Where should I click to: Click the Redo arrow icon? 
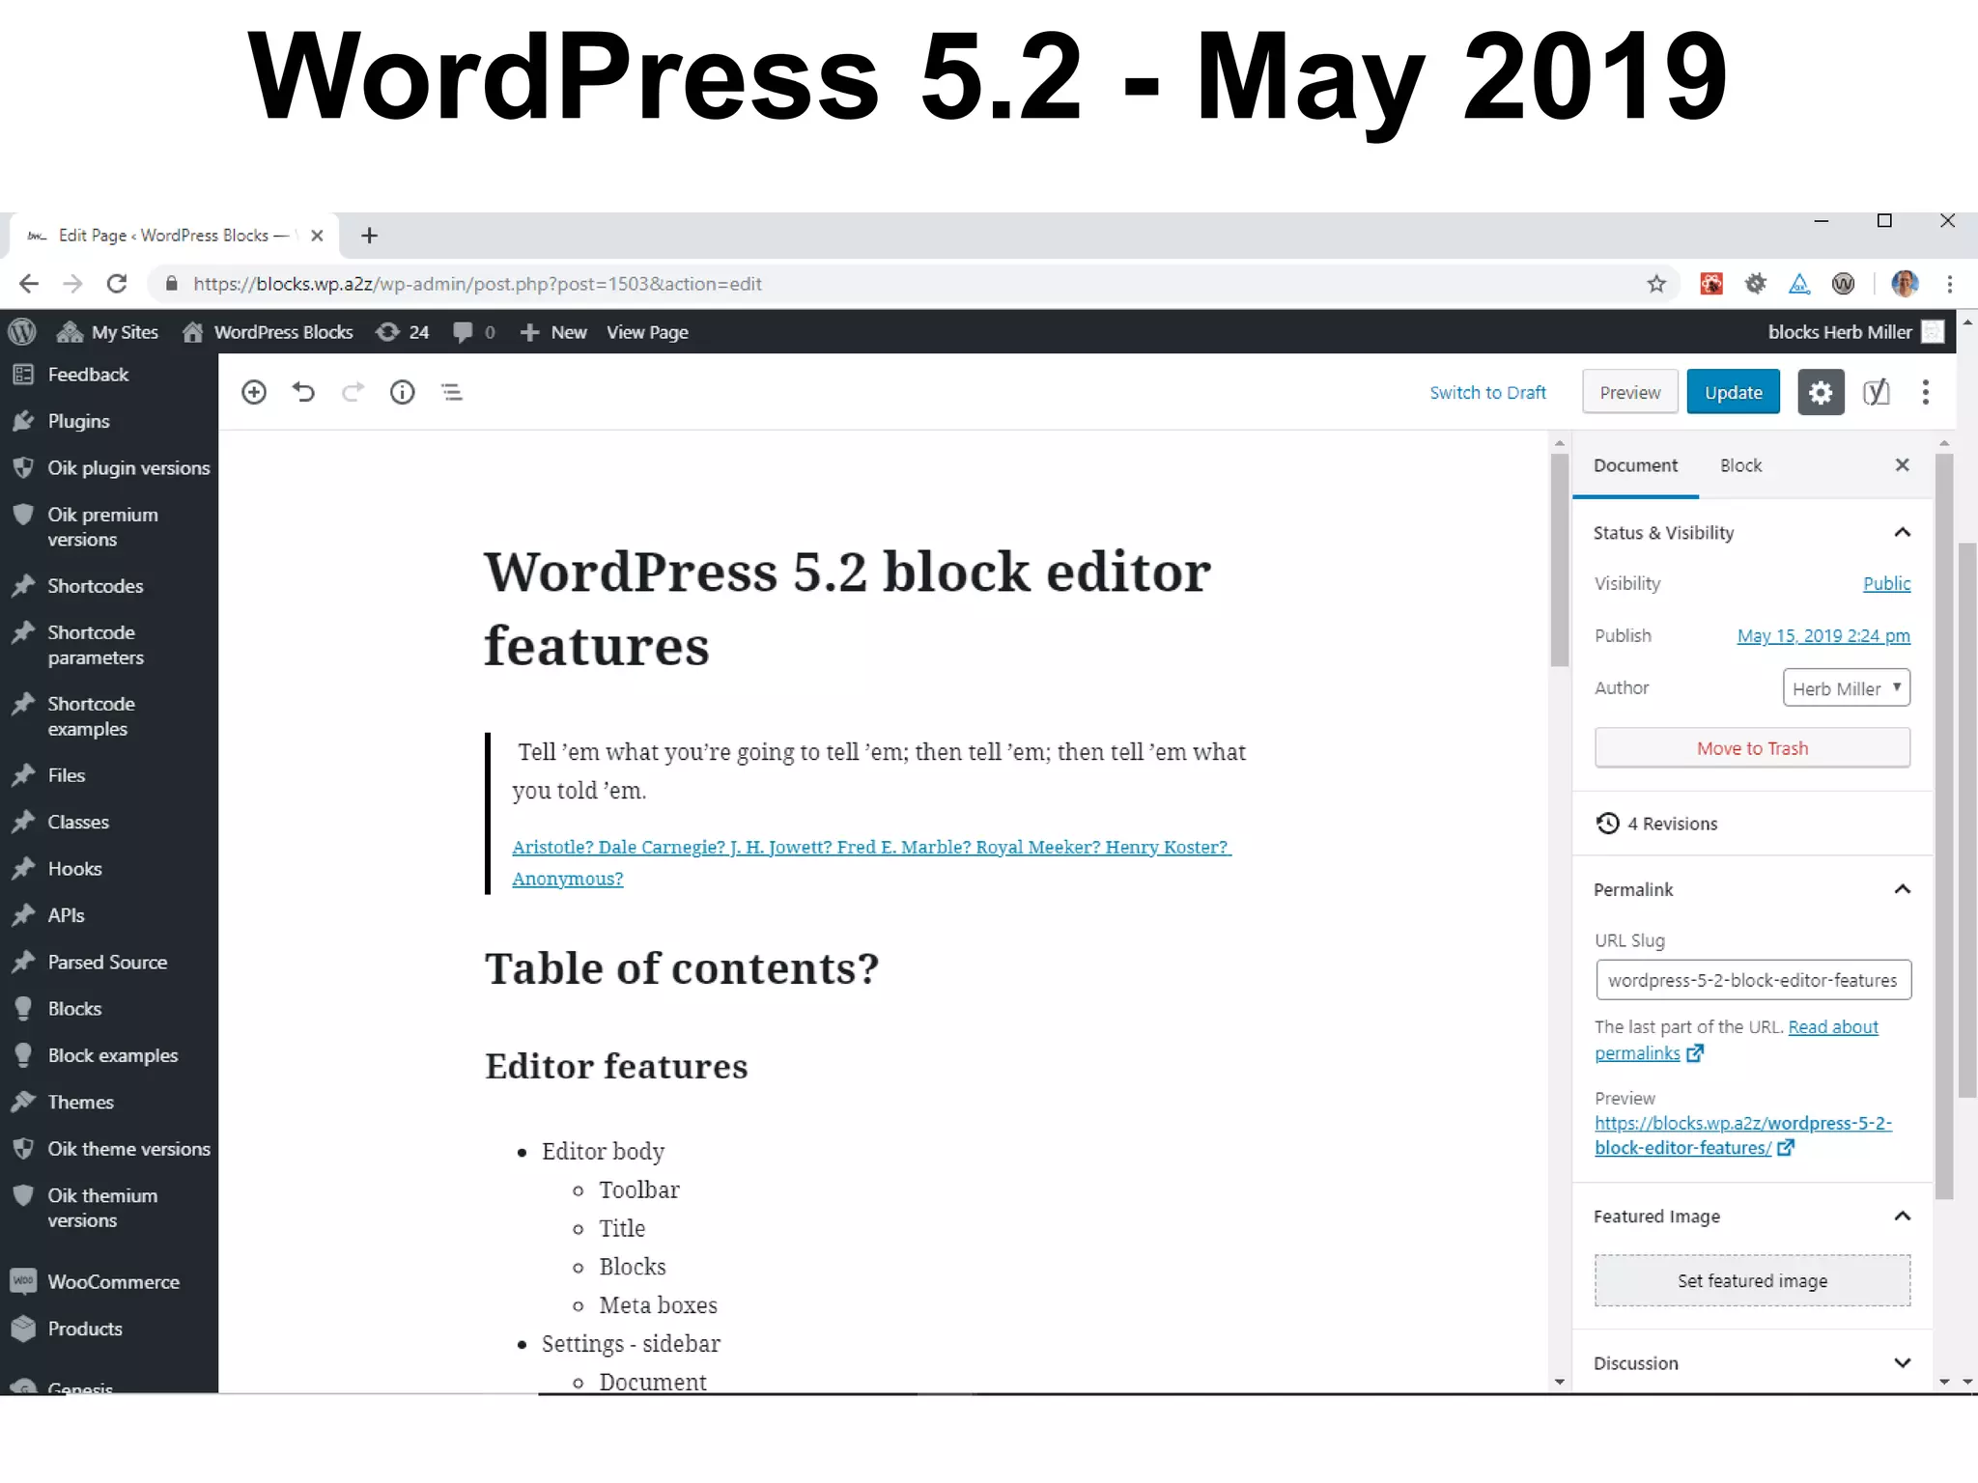click(x=353, y=392)
